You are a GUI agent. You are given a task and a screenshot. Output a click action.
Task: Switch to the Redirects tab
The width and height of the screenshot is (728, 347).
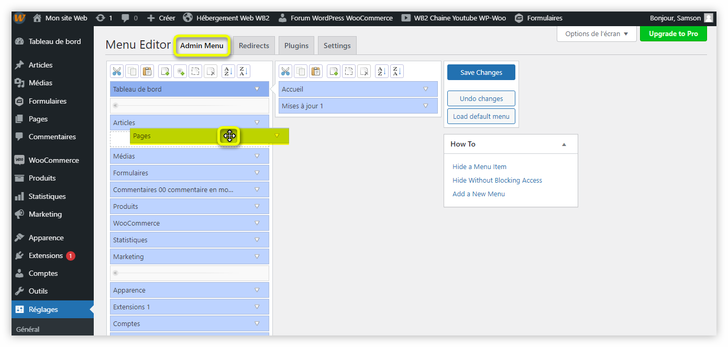pos(253,46)
